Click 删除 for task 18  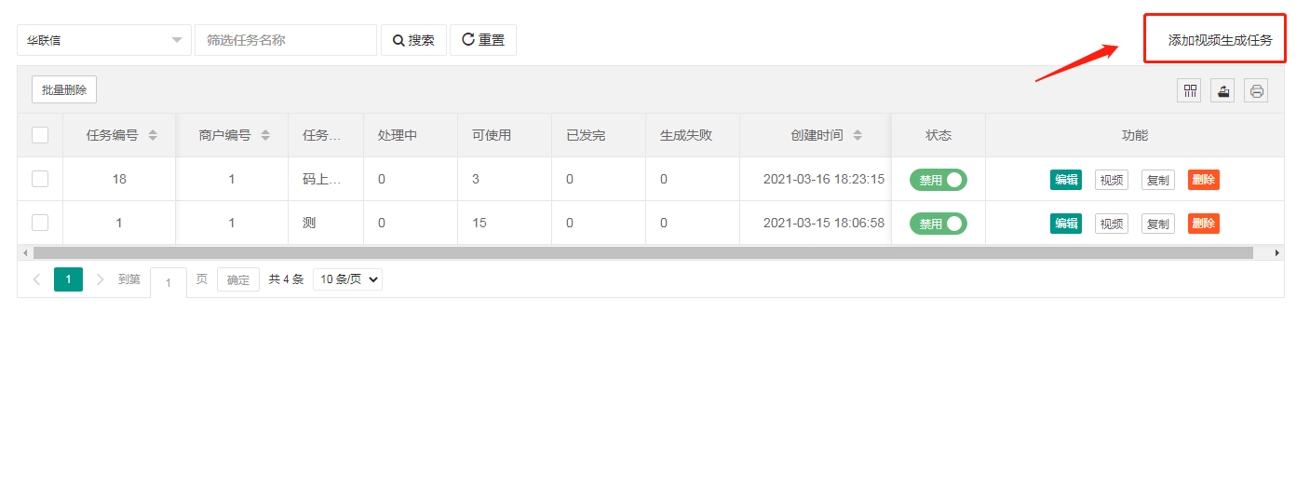click(x=1204, y=180)
